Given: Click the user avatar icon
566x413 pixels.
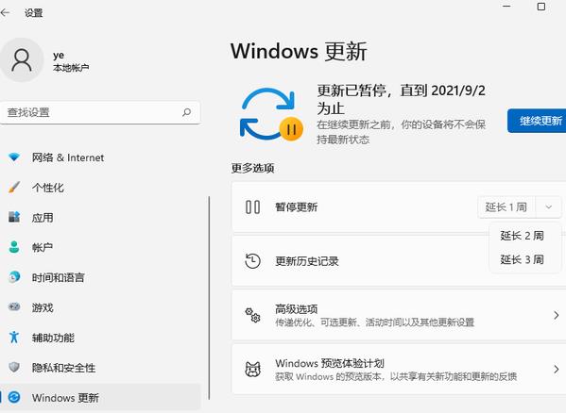Looking at the screenshot, I should pyautogui.click(x=22, y=60).
